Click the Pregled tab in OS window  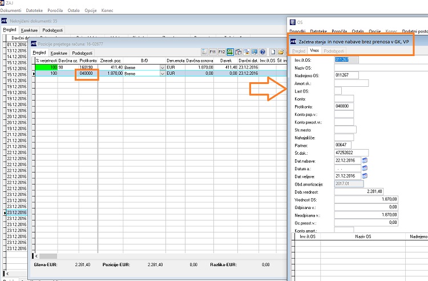298,51
